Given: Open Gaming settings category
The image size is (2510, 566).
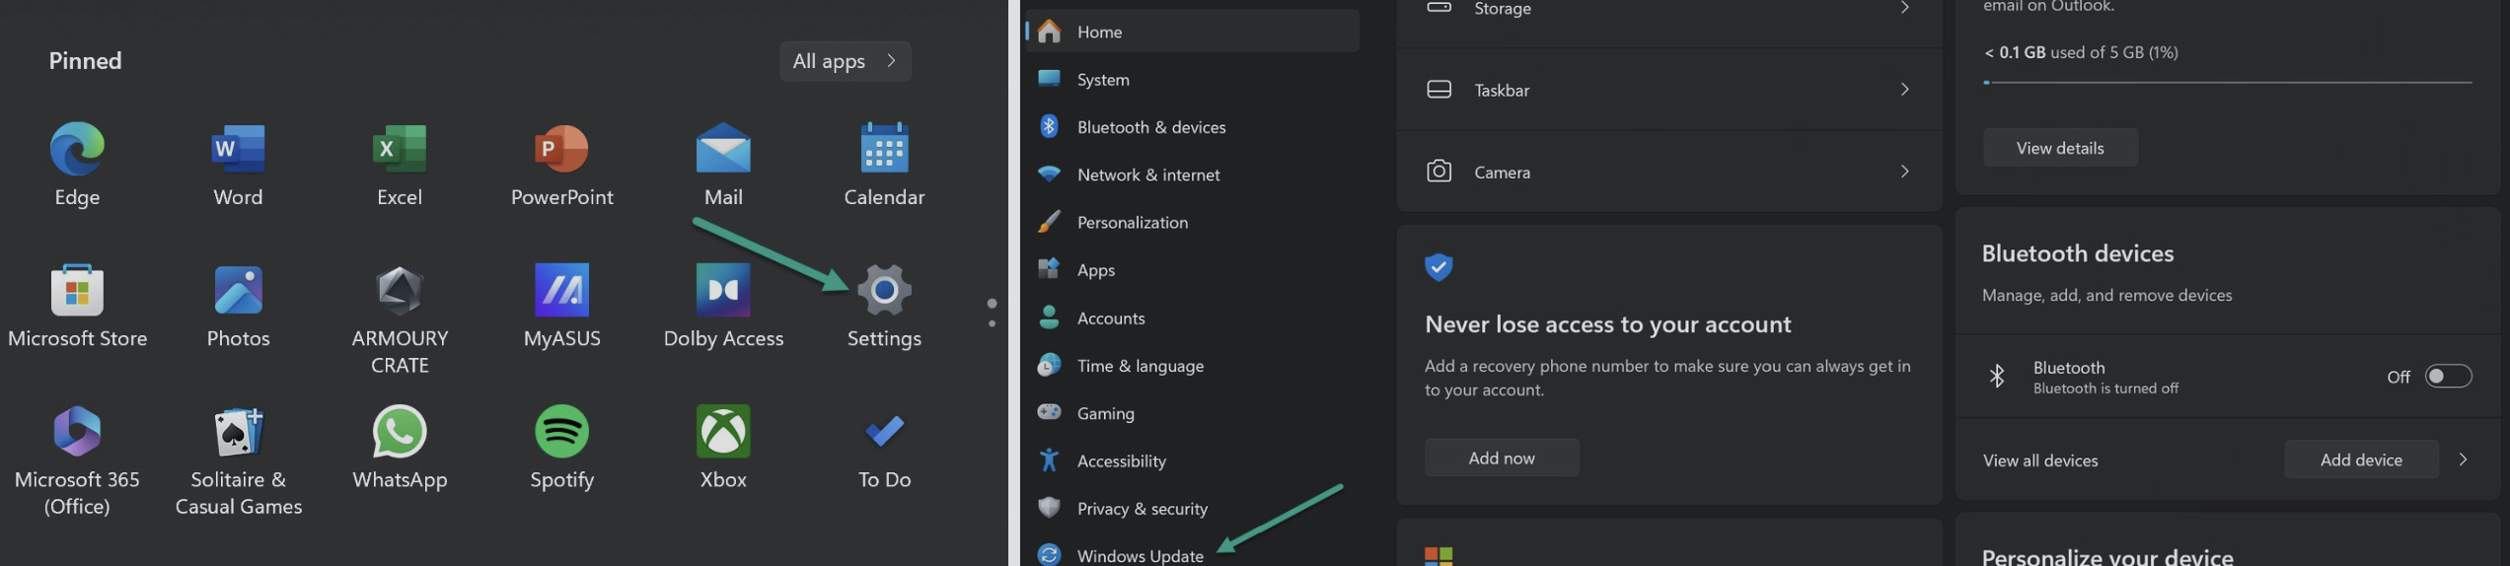Looking at the screenshot, I should coord(1192,412).
